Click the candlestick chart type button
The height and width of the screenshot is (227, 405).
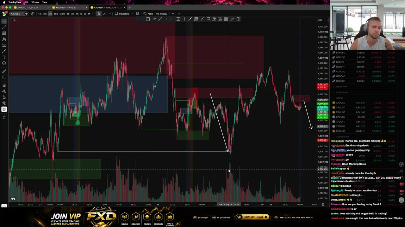click(x=99, y=14)
